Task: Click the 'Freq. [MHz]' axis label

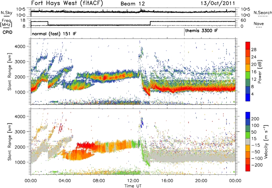Action: click(6, 23)
